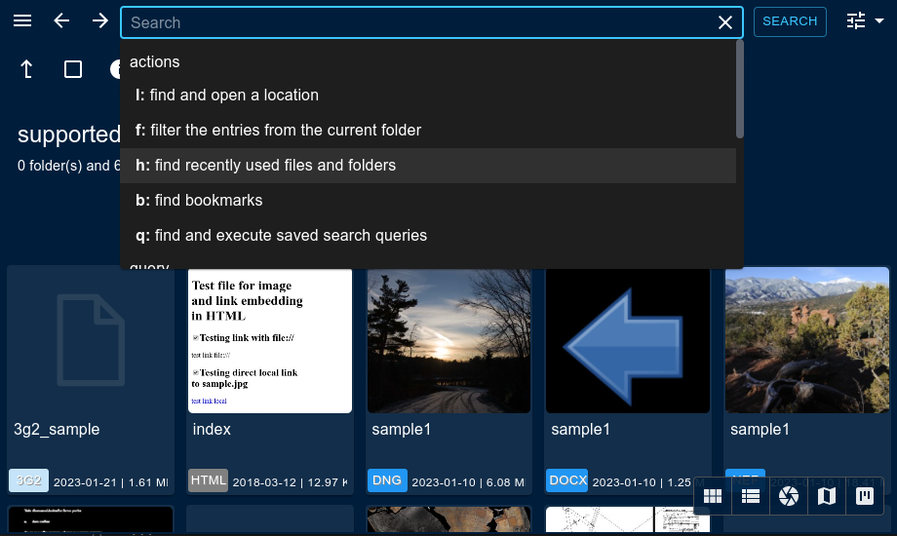Click the HTML extension tag
The image size is (897, 536).
coord(209,480)
